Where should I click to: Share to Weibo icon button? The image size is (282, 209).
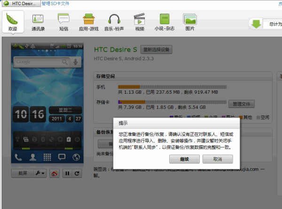(55, 173)
